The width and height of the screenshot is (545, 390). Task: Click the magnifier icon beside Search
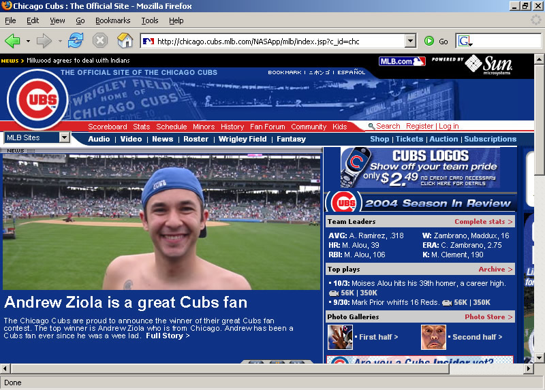pyautogui.click(x=371, y=127)
